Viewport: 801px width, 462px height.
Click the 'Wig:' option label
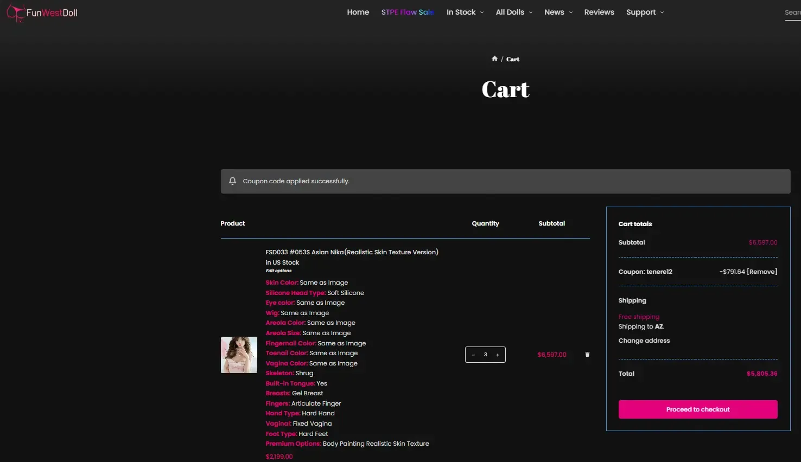pos(272,313)
